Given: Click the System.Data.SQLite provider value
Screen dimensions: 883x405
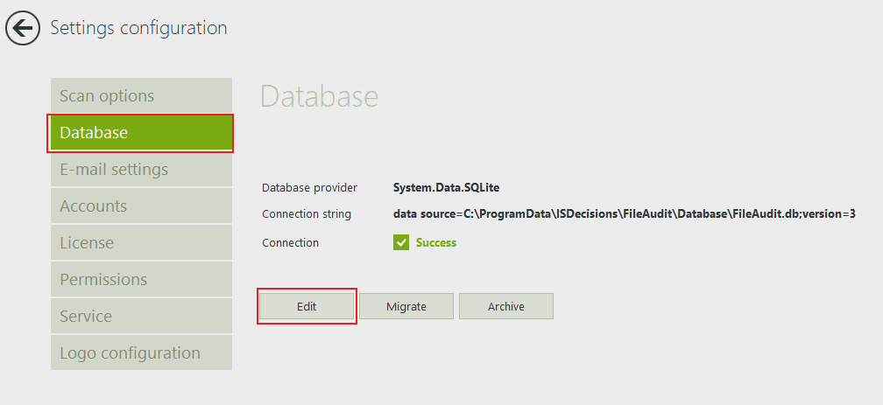Looking at the screenshot, I should click(447, 187).
